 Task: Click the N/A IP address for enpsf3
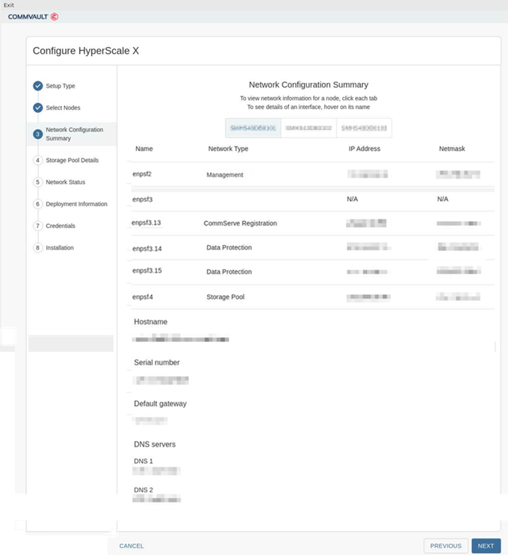(x=352, y=199)
